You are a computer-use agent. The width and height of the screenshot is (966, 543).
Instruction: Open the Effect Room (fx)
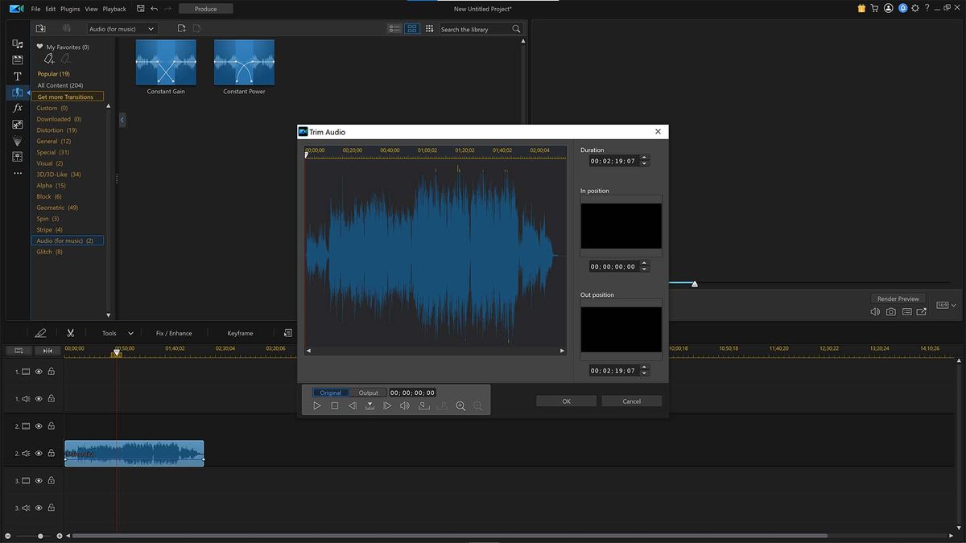tap(18, 108)
